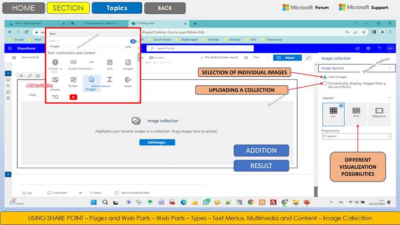Click the yellow SECTION button
Image resolution: width=400 pixels, height=225 pixels.
(68, 8)
